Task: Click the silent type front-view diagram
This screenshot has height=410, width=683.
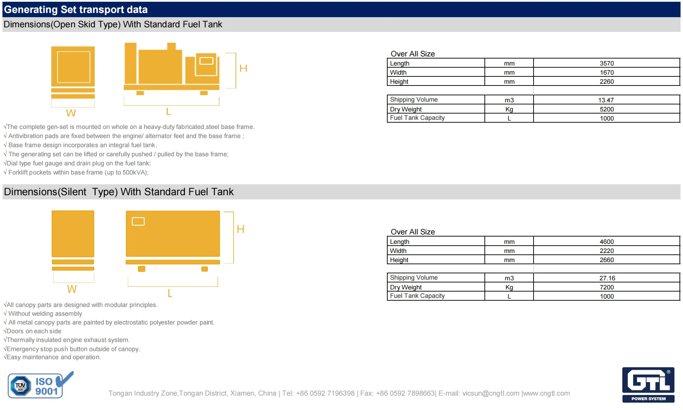Action: point(73,241)
